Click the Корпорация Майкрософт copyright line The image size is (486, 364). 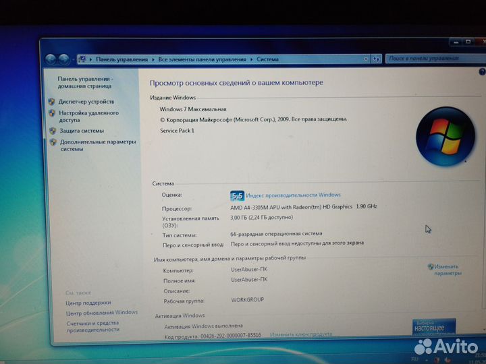pyautogui.click(x=254, y=119)
